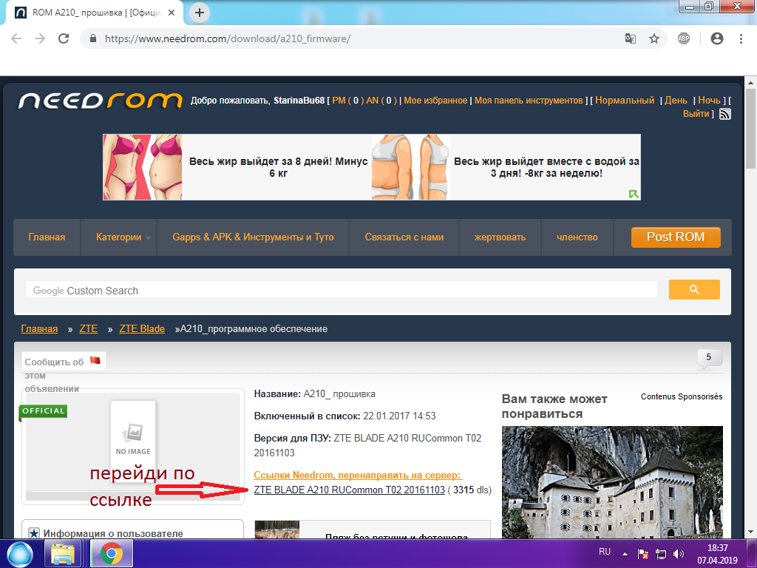
Task: Open the Windows Start orb
Action: (20, 552)
